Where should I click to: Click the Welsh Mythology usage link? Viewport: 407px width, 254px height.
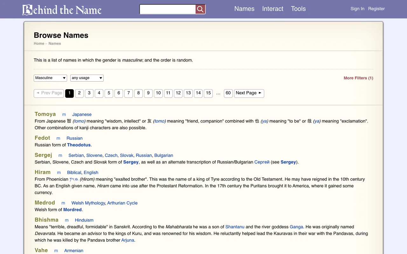pos(88,203)
